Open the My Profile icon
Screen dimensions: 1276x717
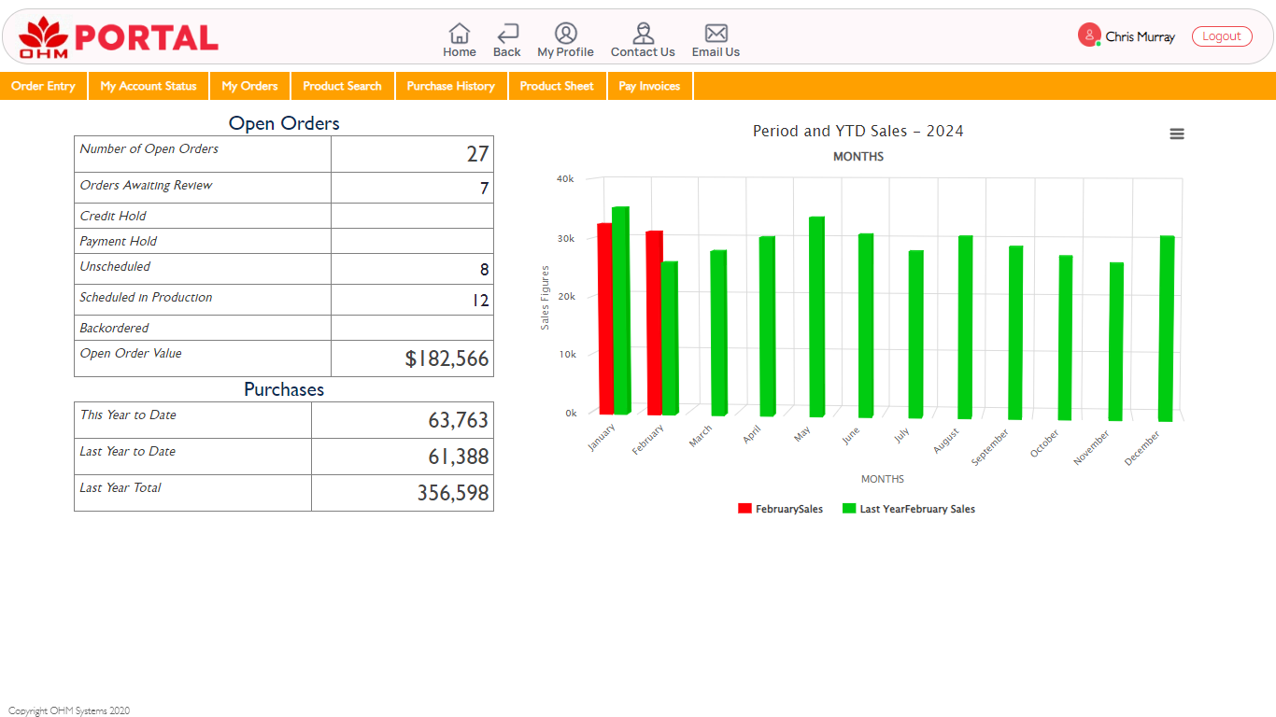[565, 34]
